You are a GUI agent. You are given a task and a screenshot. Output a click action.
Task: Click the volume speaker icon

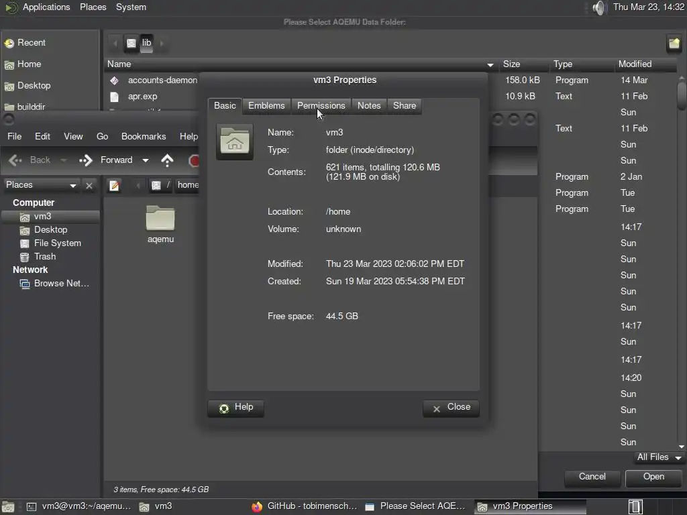[x=598, y=7]
